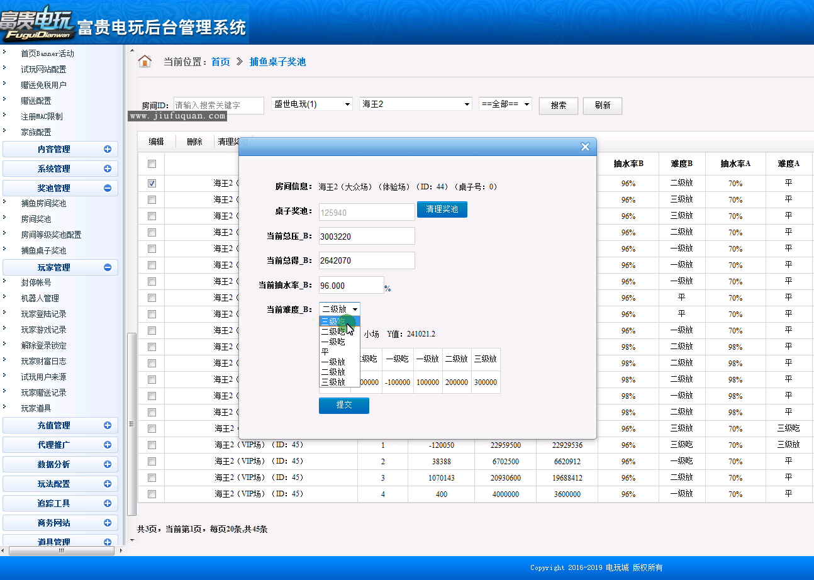The width and height of the screenshot is (814, 580).
Task: Choose 三级吃 in the difficulty list
Action: click(340, 321)
